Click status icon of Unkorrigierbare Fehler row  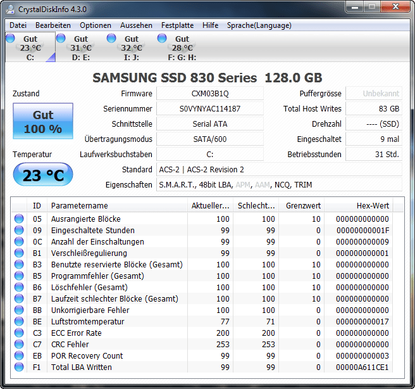(19, 310)
